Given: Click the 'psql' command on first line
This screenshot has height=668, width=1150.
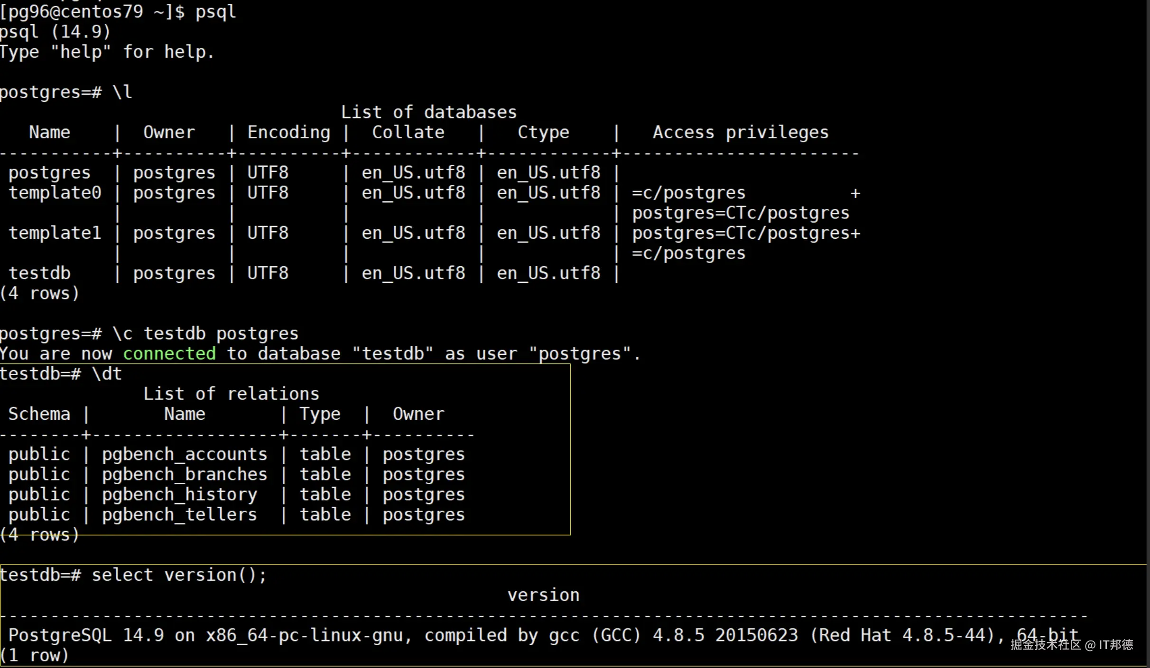Looking at the screenshot, I should (215, 11).
